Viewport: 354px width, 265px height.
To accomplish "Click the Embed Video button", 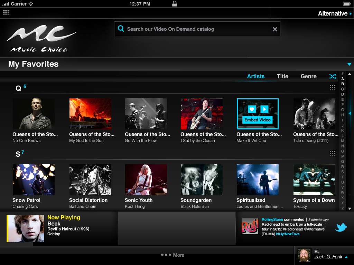I will point(257,120).
